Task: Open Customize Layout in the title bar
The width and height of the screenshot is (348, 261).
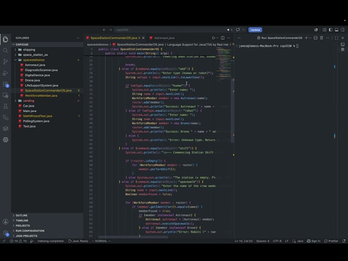Action: click(x=325, y=30)
